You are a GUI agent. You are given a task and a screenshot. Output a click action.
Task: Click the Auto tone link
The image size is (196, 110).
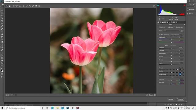pos(166,46)
